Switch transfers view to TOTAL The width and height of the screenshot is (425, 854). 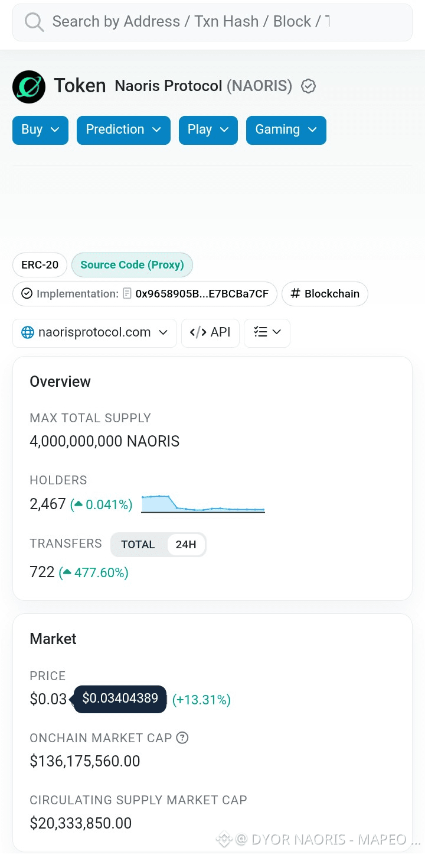coord(138,545)
